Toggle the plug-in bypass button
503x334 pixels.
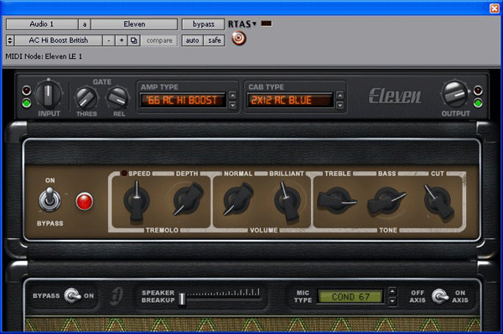(203, 24)
